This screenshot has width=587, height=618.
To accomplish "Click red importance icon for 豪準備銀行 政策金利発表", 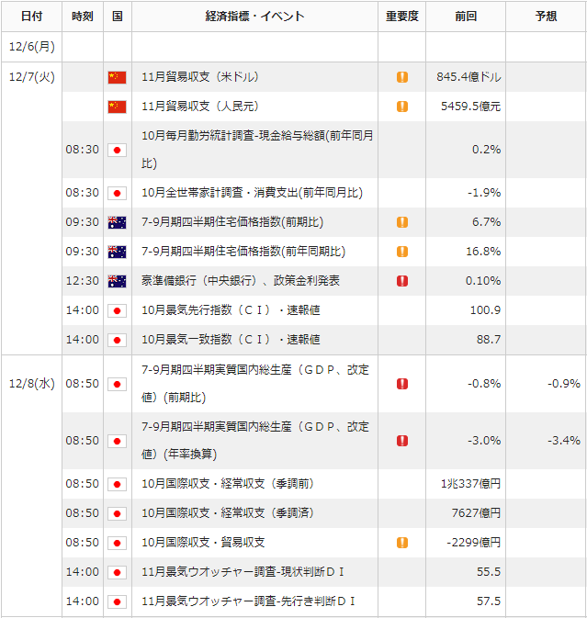I will [402, 281].
